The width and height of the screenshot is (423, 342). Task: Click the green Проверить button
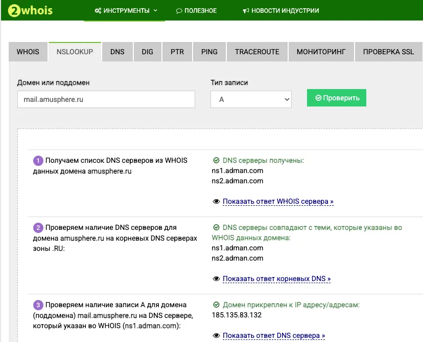[x=336, y=98]
